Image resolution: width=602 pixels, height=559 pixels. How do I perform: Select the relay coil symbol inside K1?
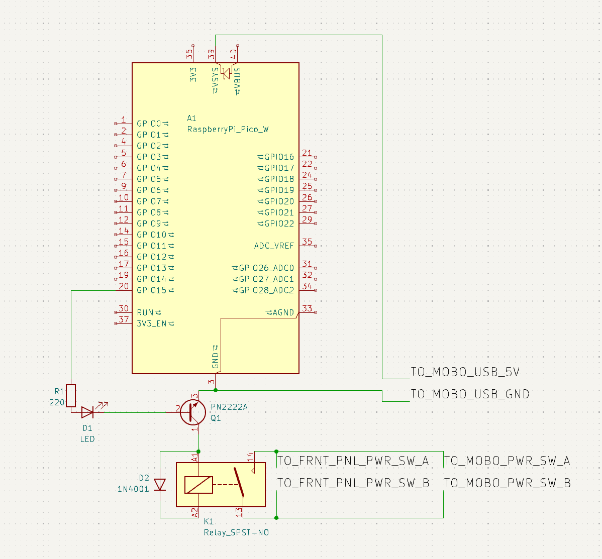(x=198, y=485)
